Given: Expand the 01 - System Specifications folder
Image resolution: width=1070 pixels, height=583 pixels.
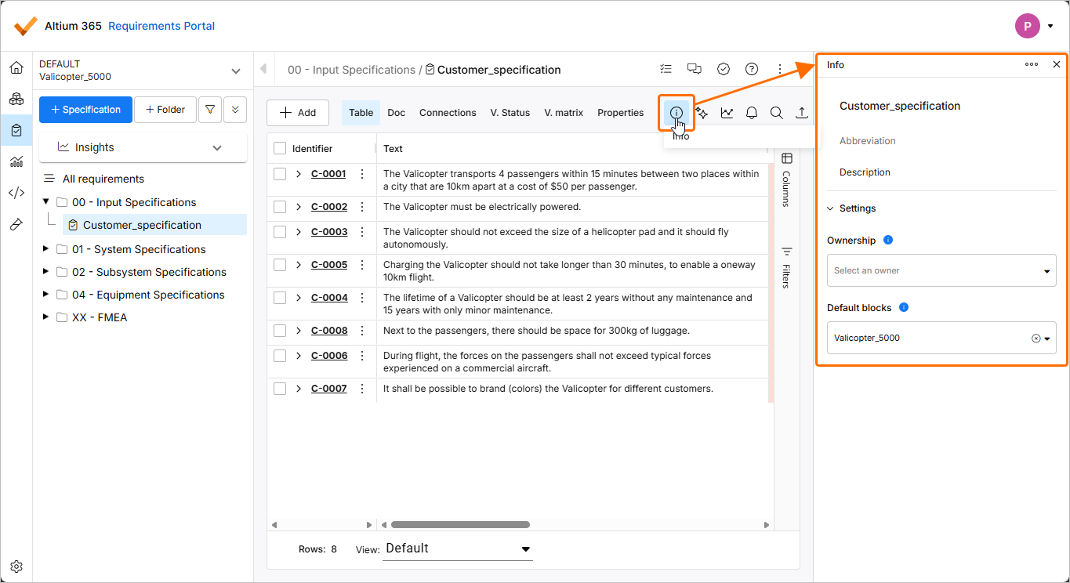Looking at the screenshot, I should 45,248.
